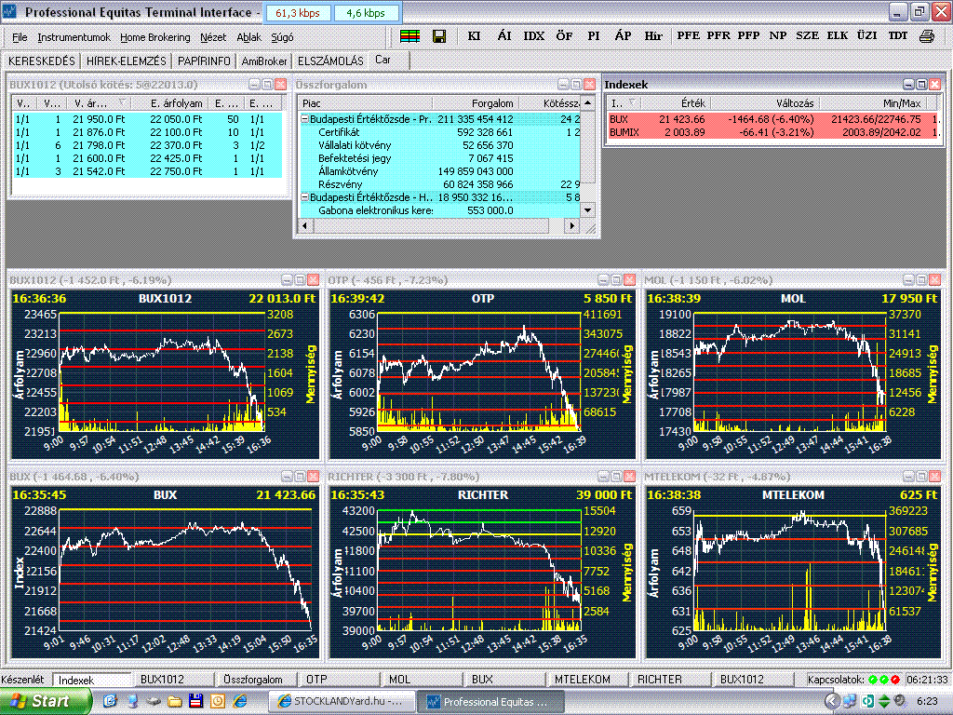
Task: Click the KI toolbar button
Action: click(474, 36)
